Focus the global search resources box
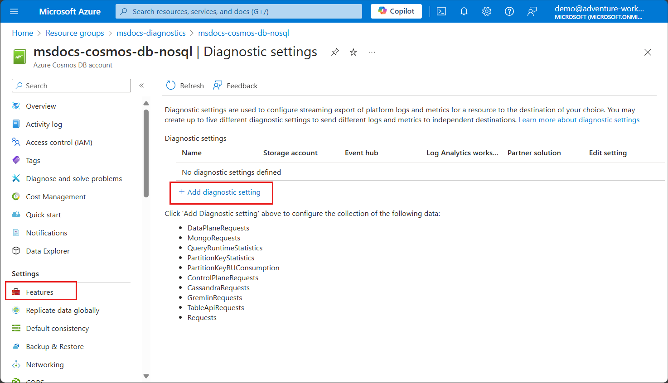This screenshot has width=668, height=383. coord(239,11)
